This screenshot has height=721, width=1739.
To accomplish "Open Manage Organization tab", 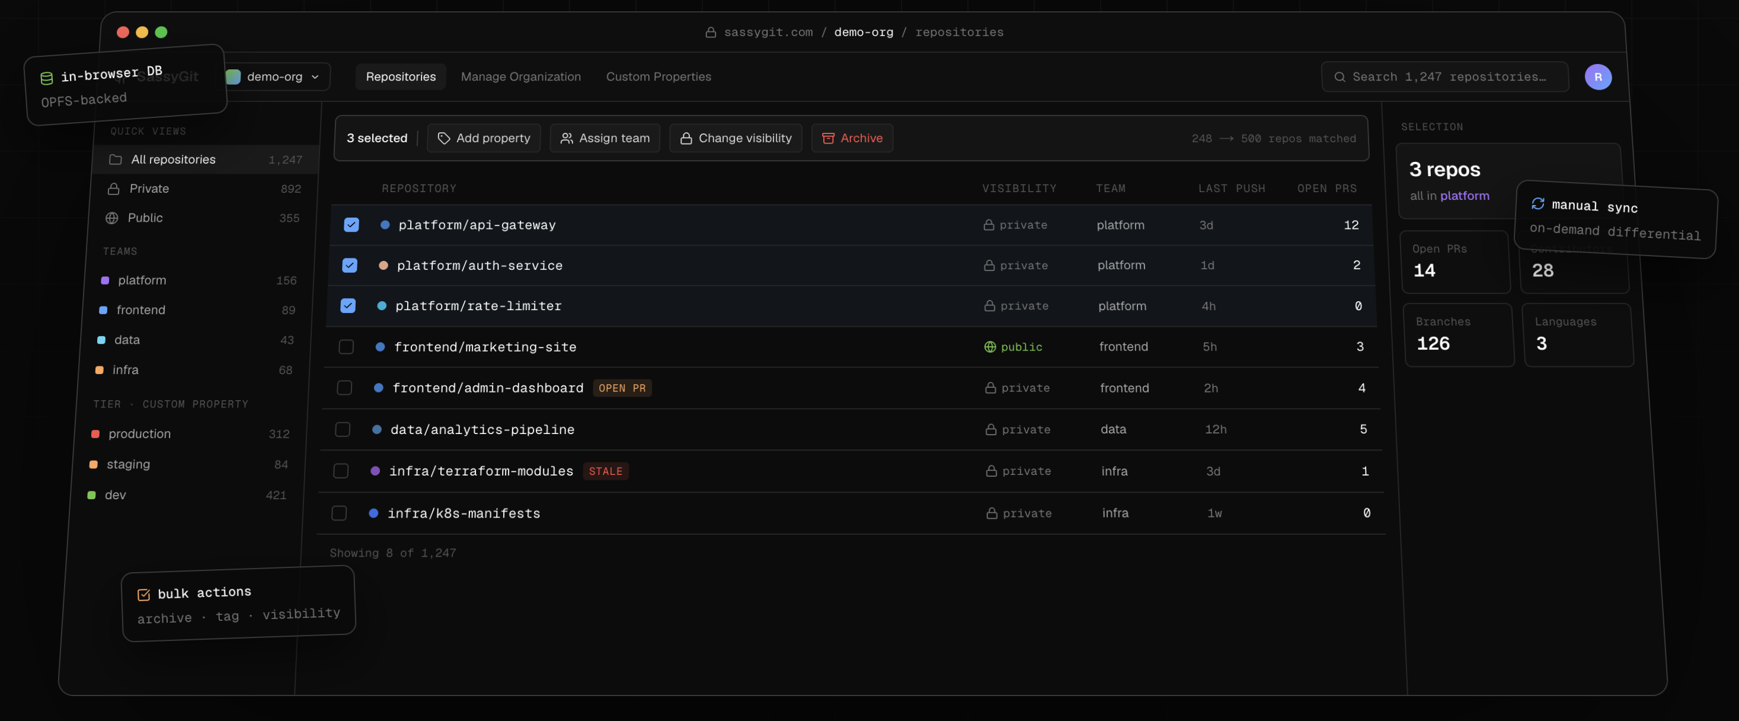I will (x=520, y=77).
